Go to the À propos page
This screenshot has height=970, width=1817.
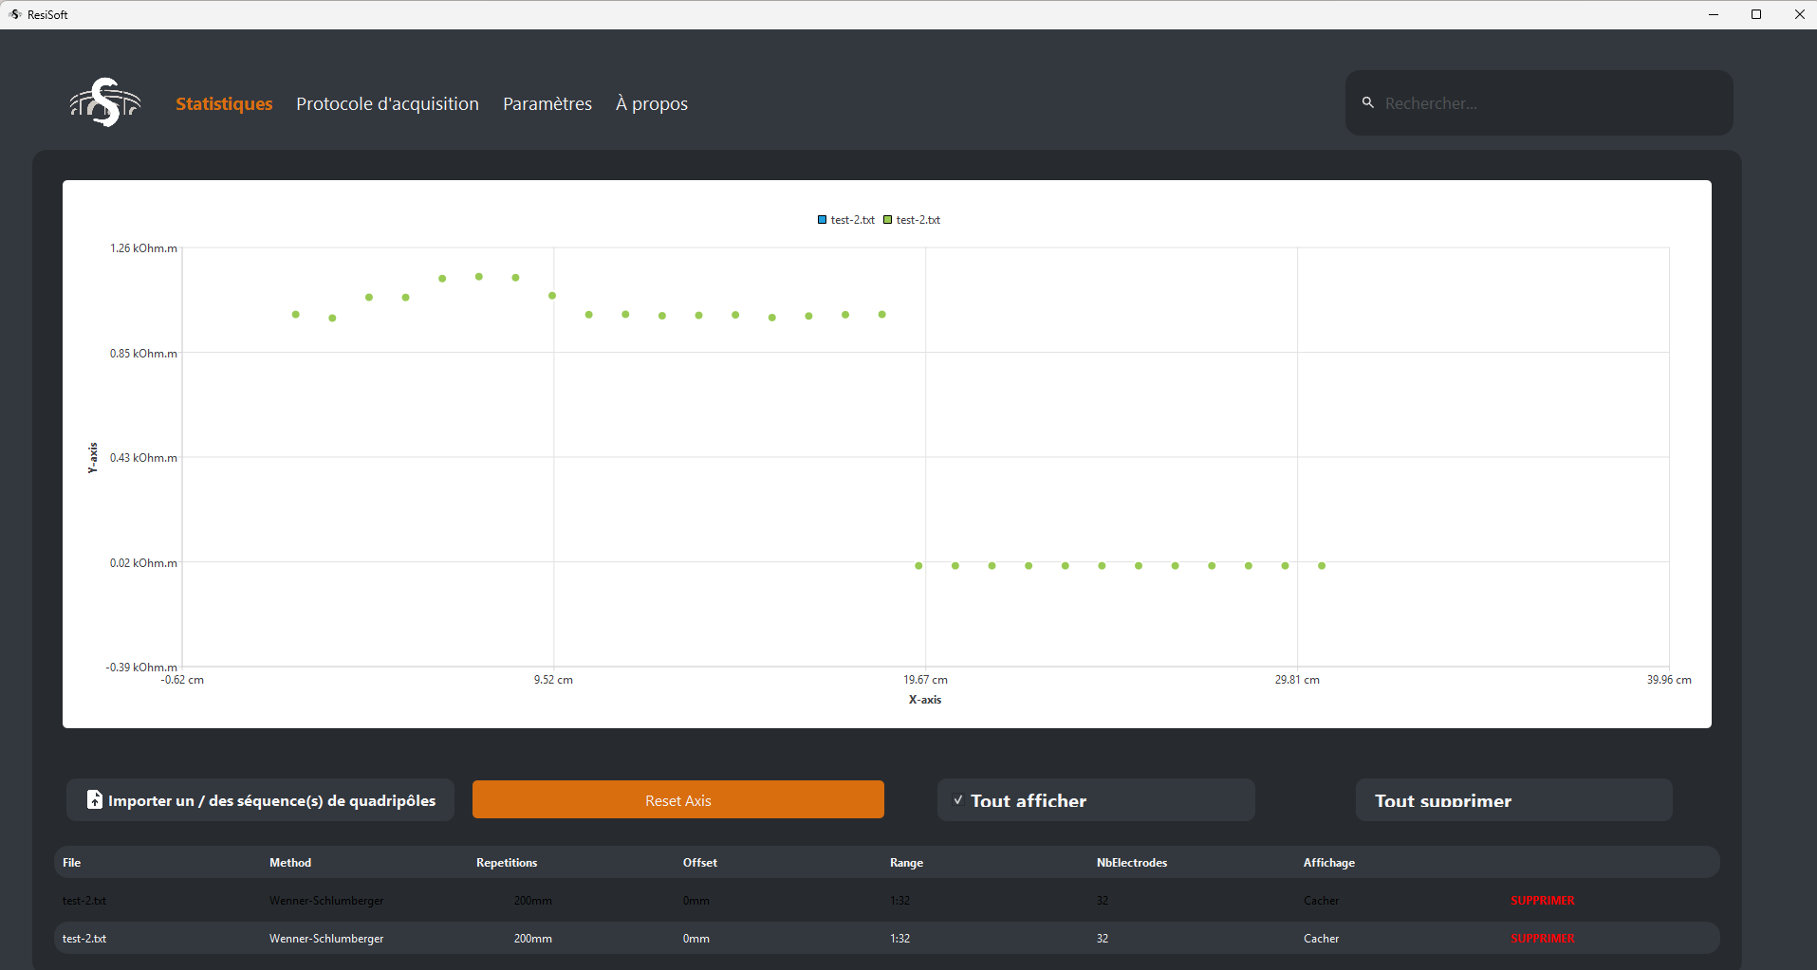652,103
